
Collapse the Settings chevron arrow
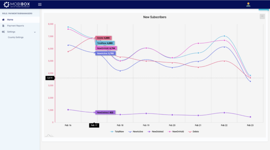(35, 32)
